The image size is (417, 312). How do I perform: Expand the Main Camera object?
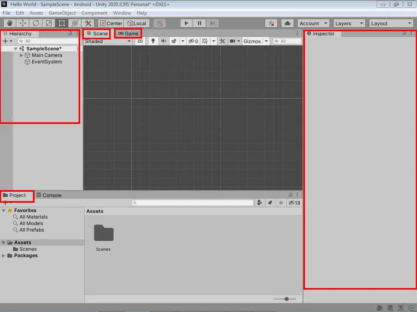tap(22, 55)
